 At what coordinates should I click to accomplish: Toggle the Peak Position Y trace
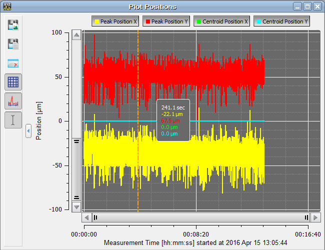tap(166, 21)
